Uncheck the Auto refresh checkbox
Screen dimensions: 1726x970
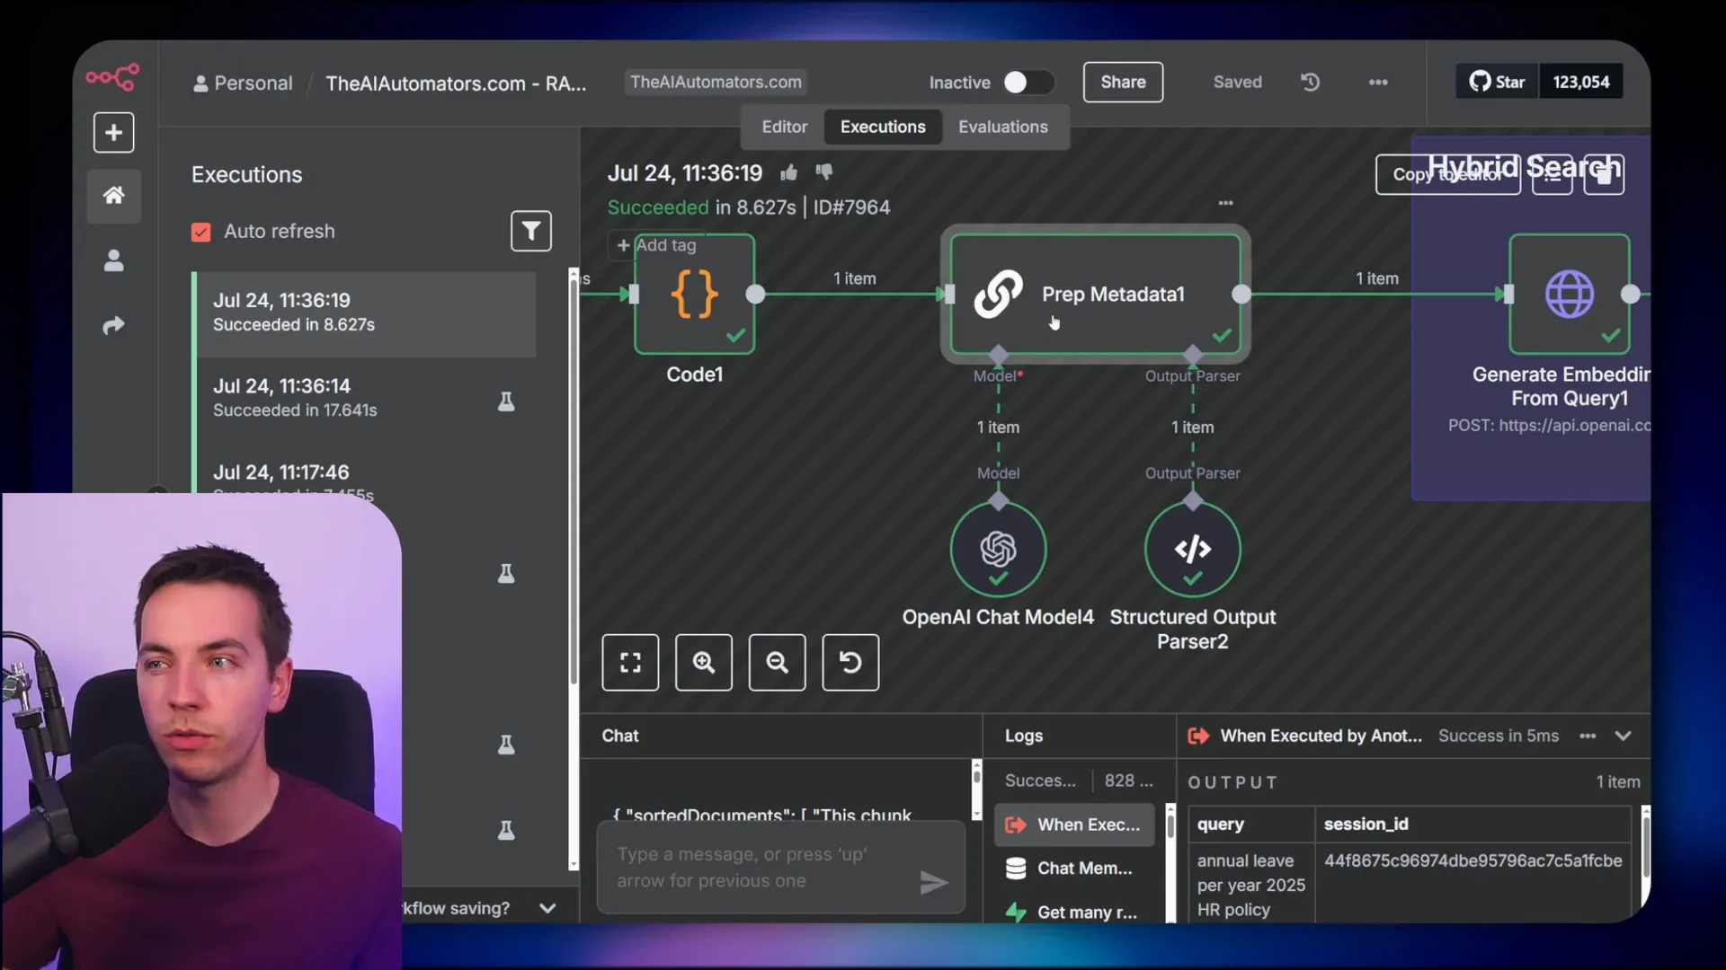point(200,232)
